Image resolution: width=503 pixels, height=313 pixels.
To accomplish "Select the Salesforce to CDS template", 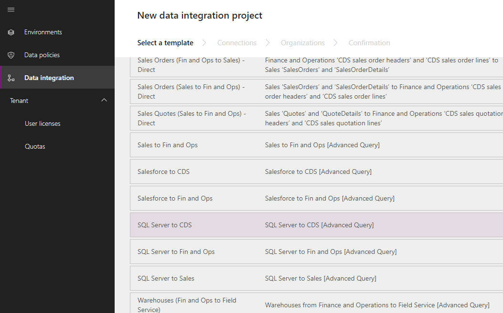I will coord(163,172).
